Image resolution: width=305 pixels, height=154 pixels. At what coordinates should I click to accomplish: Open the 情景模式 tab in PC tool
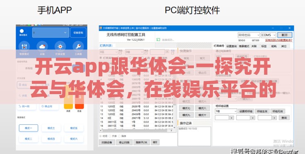(x=244, y=46)
